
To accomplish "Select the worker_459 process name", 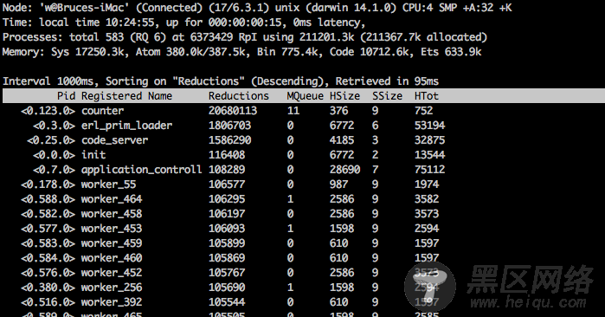I will click(112, 243).
